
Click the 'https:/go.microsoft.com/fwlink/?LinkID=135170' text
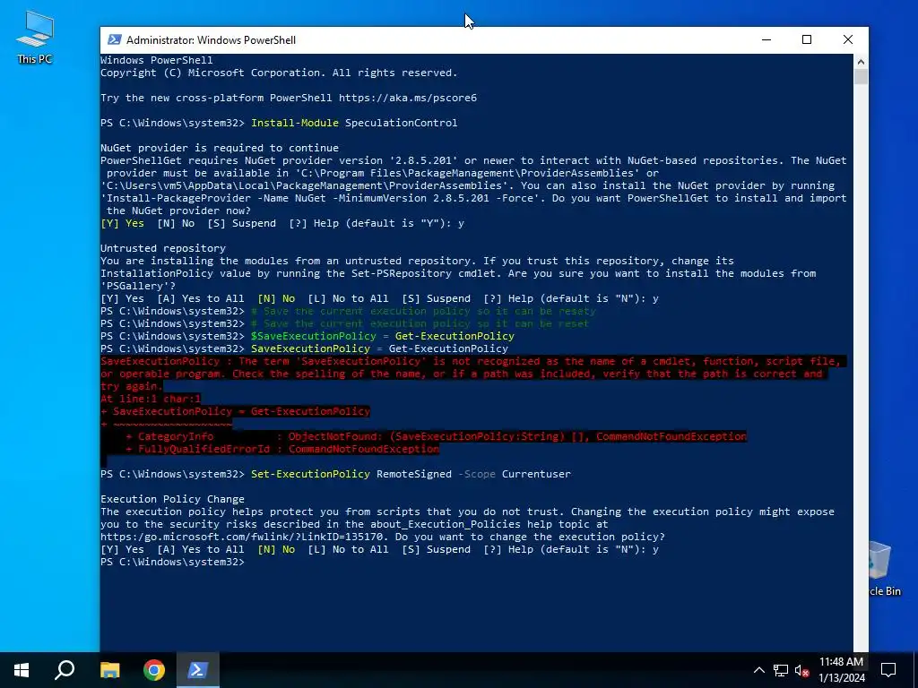[241, 537]
